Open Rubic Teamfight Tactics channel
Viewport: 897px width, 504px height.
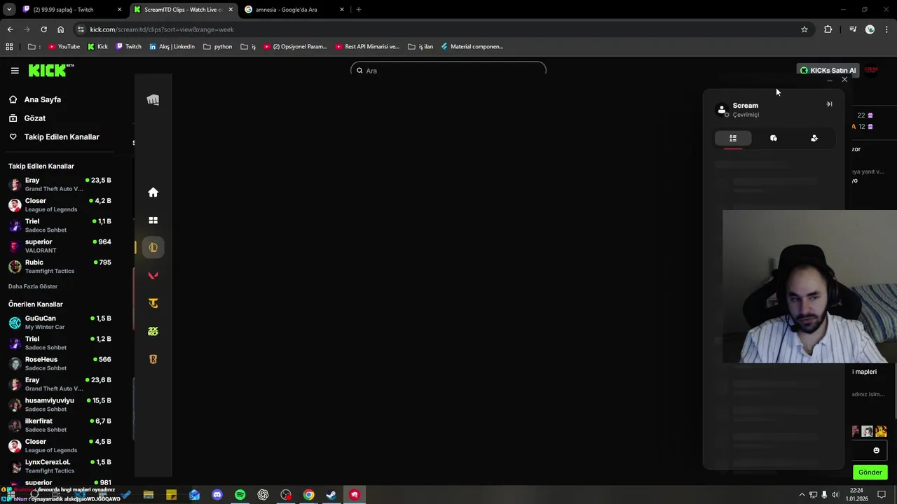click(x=60, y=266)
